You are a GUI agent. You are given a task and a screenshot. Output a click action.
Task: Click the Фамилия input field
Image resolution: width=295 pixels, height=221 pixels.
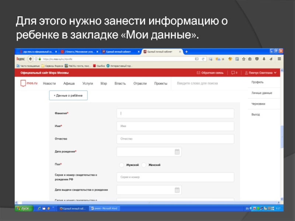(175, 113)
